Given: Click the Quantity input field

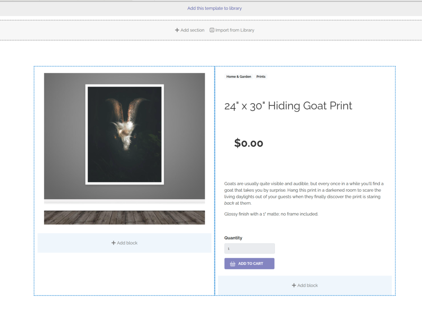Looking at the screenshot, I should (x=249, y=249).
